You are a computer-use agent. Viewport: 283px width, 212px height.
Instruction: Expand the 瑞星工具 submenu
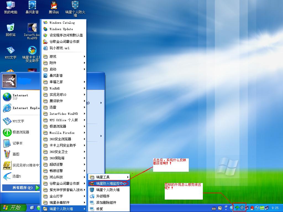[x=109, y=177]
